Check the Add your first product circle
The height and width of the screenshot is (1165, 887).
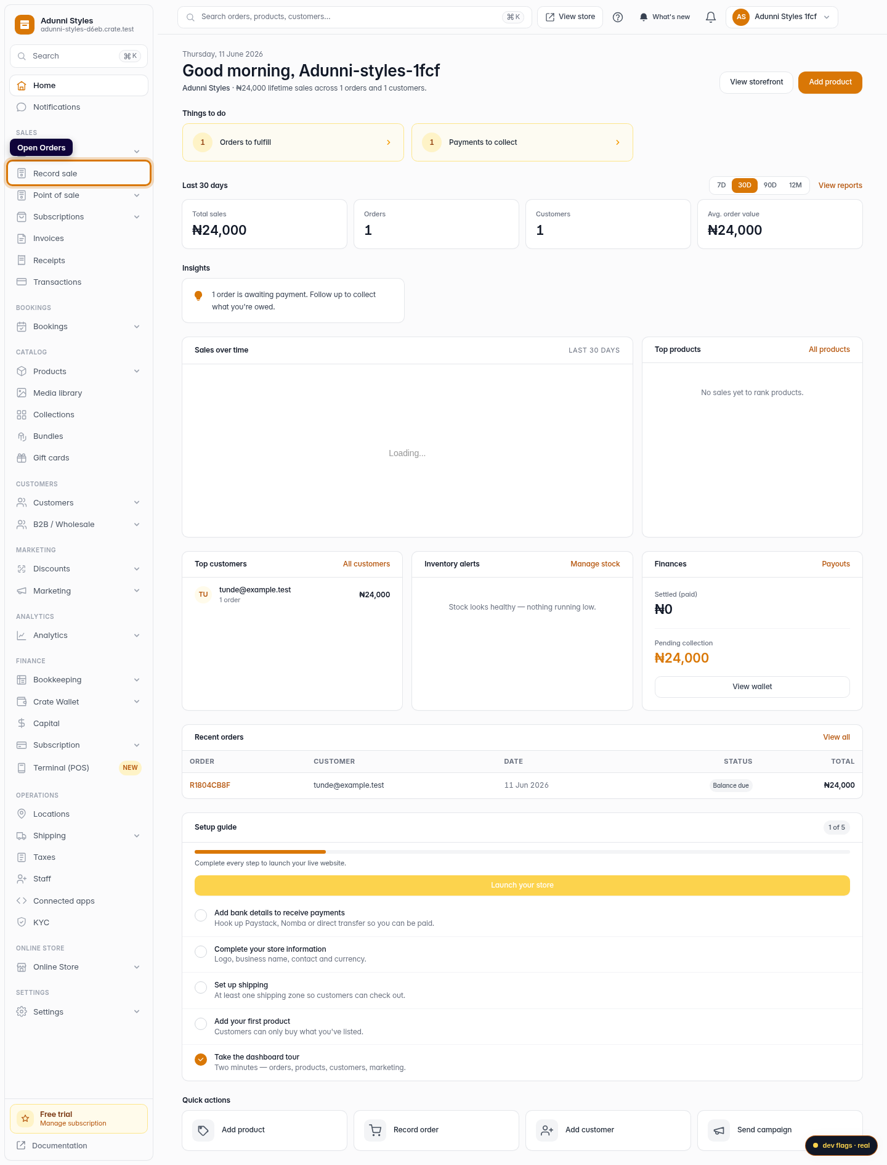click(x=201, y=1024)
